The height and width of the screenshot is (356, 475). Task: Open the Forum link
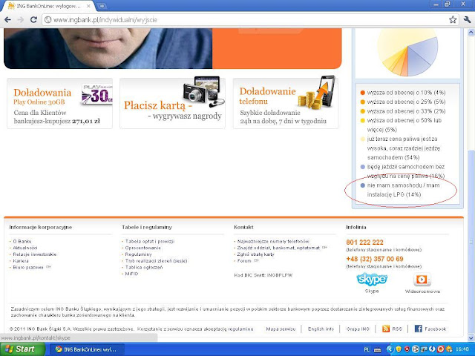[x=244, y=260]
